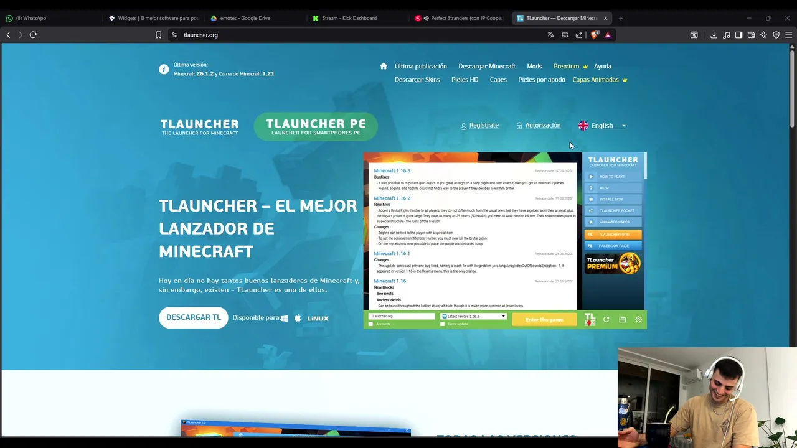Viewport: 797px width, 448px height.
Task: Click the info icon beside Última versión
Action: tap(164, 70)
